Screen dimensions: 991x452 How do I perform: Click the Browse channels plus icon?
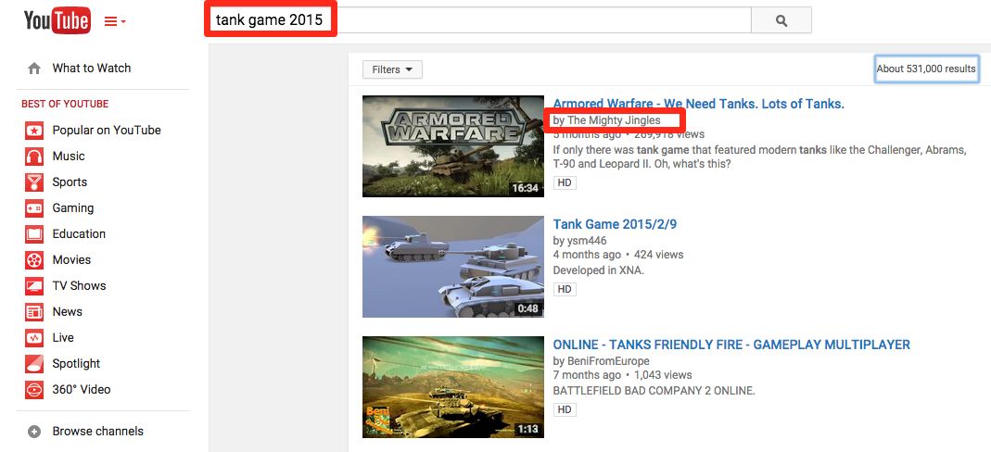[34, 432]
